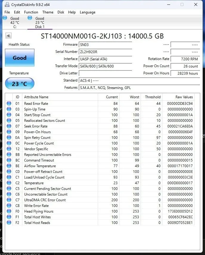Click the Threshold column header
The height and width of the screenshot is (255, 205).
coord(152,97)
